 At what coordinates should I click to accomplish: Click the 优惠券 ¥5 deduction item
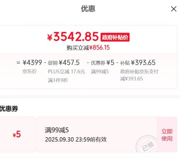[x=103, y=62]
